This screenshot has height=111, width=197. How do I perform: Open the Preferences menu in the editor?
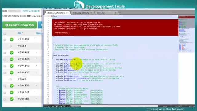(99, 9)
